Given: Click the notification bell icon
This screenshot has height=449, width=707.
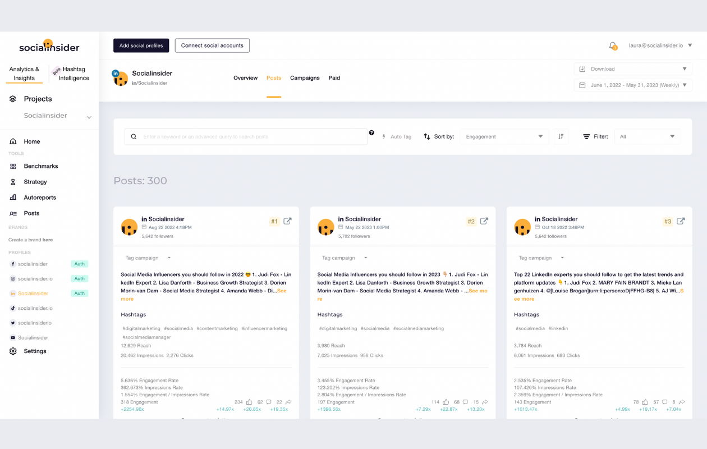Looking at the screenshot, I should pos(613,45).
